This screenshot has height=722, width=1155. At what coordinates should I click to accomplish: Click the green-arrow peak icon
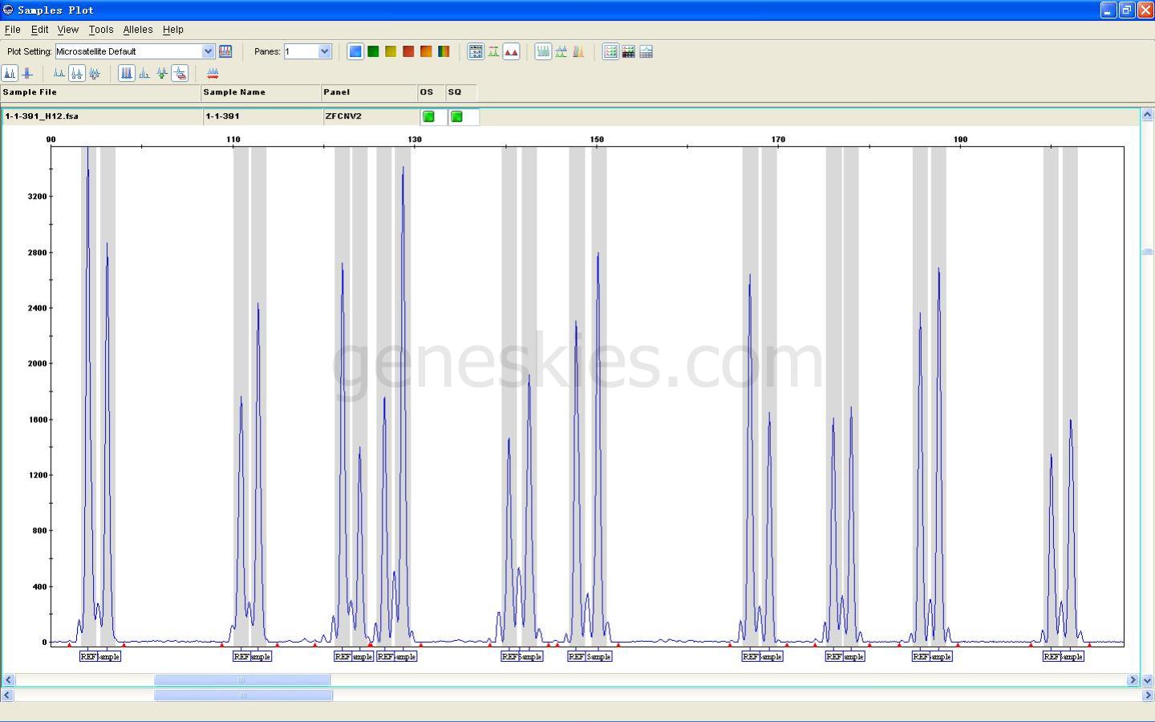162,74
